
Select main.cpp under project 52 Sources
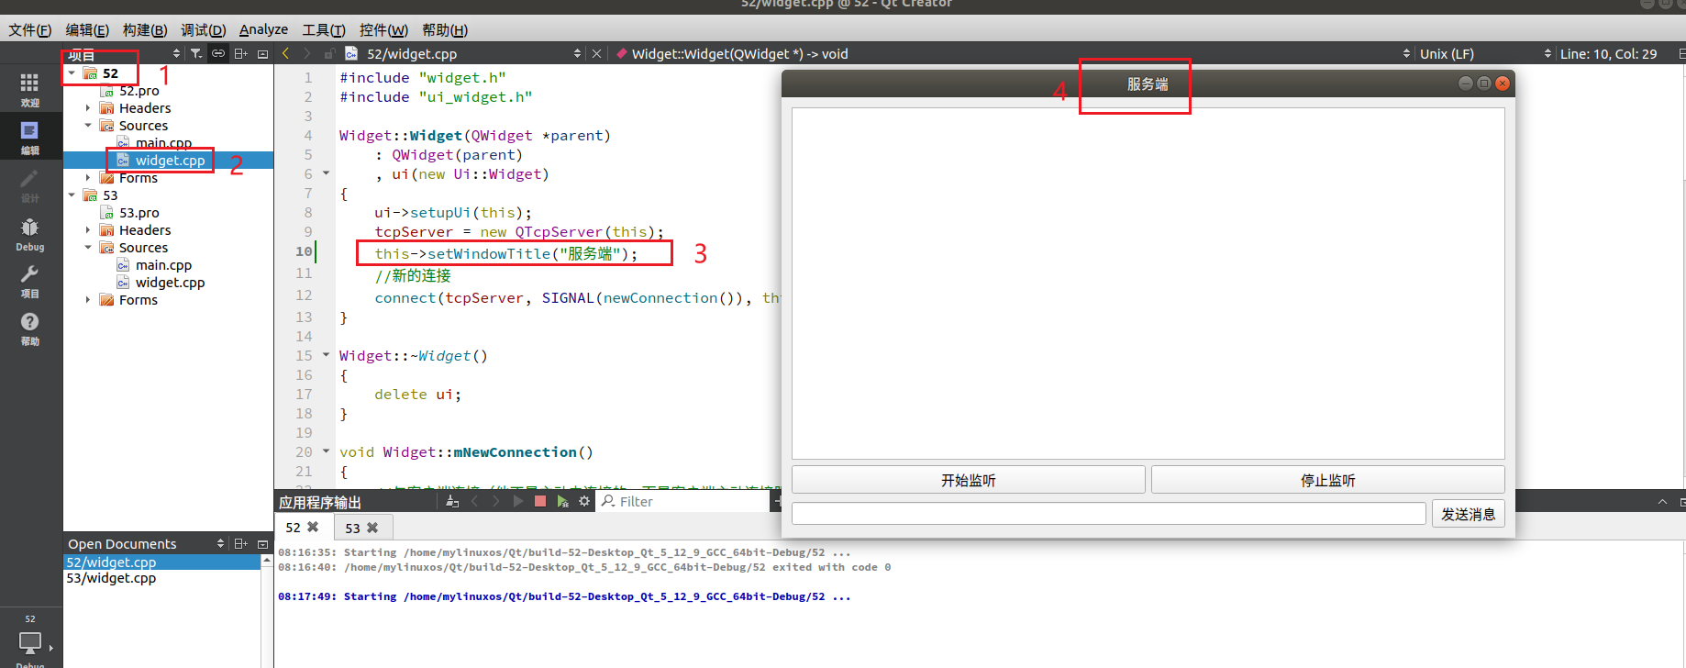coord(163,142)
